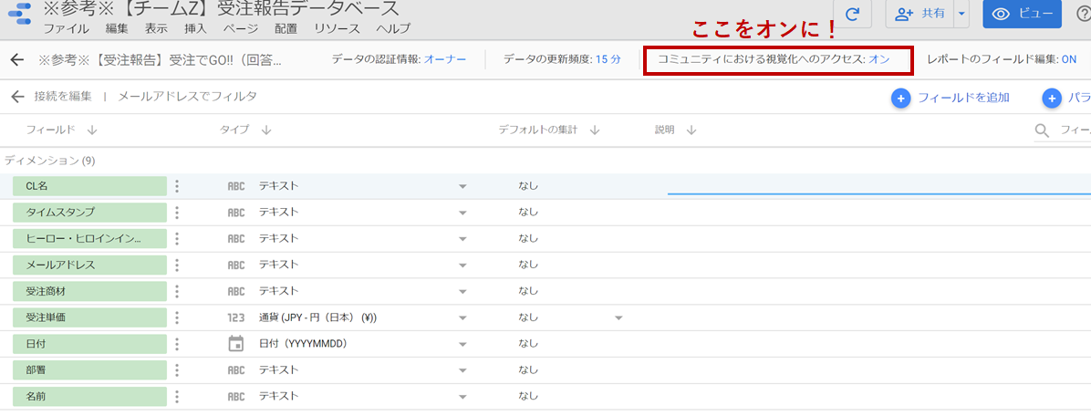Click the description input for CL名
This screenshot has width=1091, height=416.
tap(878, 185)
